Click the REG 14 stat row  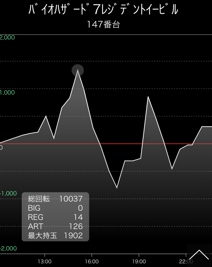55,217
